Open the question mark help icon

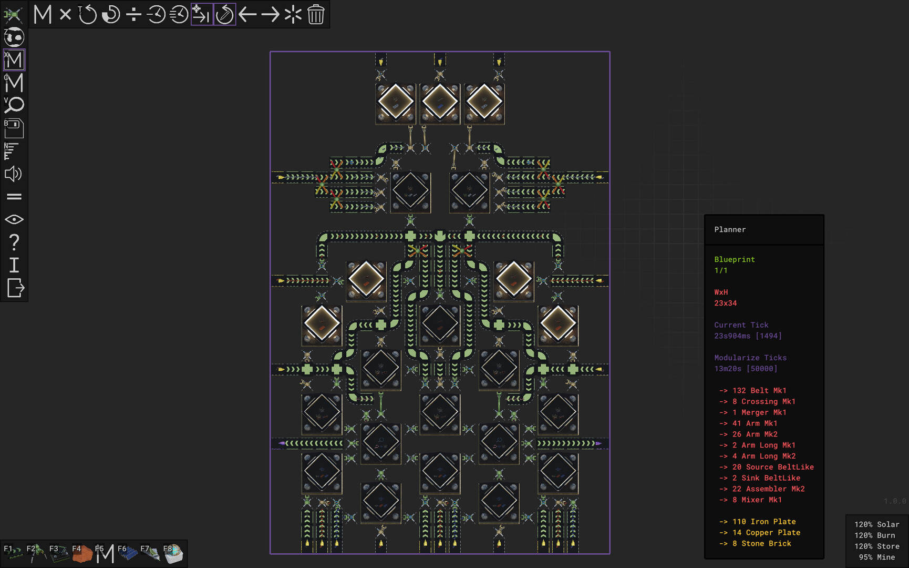[x=14, y=242]
